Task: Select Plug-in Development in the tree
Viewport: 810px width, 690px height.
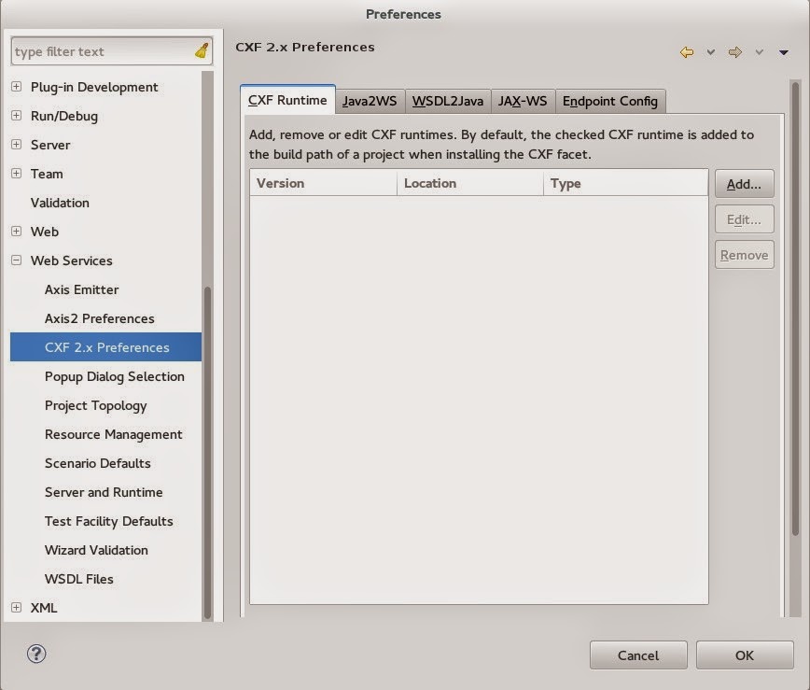Action: 94,87
